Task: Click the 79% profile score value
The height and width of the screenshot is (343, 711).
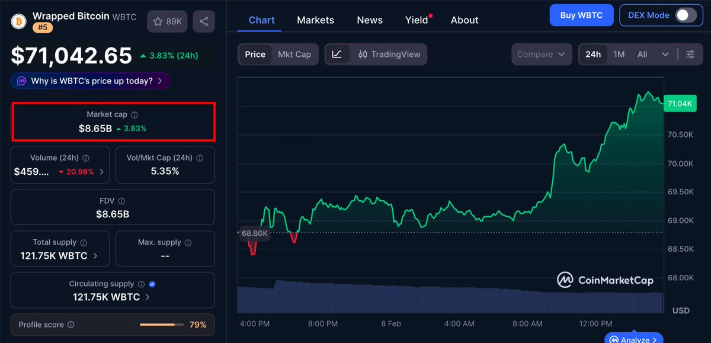Action: (198, 325)
